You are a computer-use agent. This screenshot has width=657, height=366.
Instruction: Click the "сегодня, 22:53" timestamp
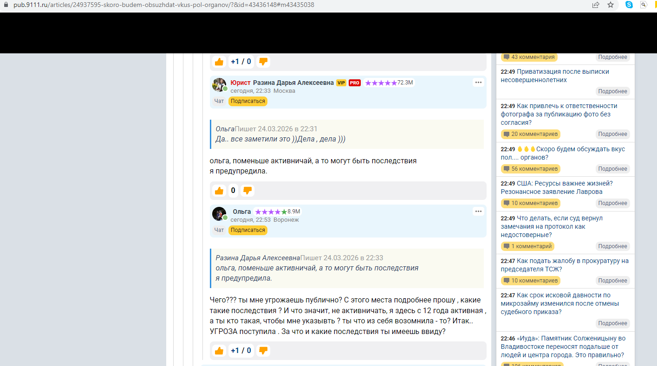(x=250, y=220)
